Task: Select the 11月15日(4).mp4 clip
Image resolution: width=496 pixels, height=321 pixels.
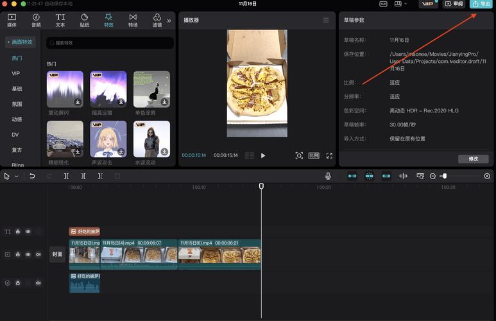Action: (x=139, y=254)
